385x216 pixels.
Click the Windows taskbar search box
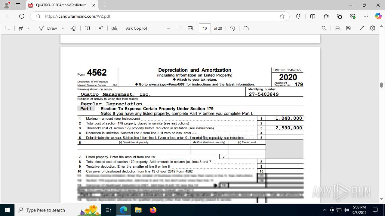coord(58,210)
